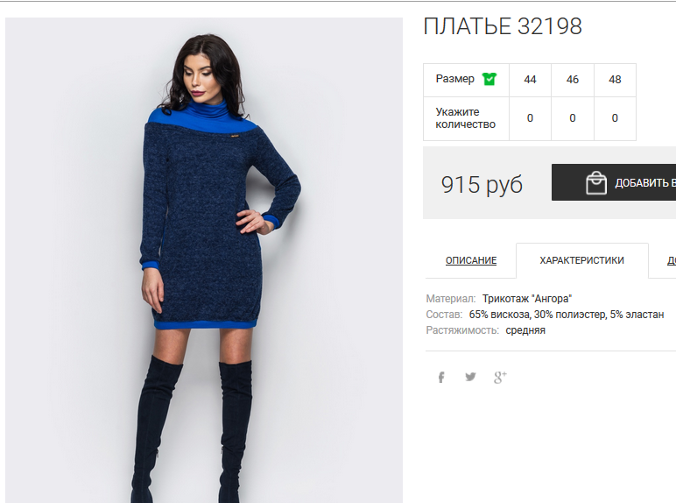676x503 pixels.
Task: Click the Размер label cell
Action: click(466, 80)
